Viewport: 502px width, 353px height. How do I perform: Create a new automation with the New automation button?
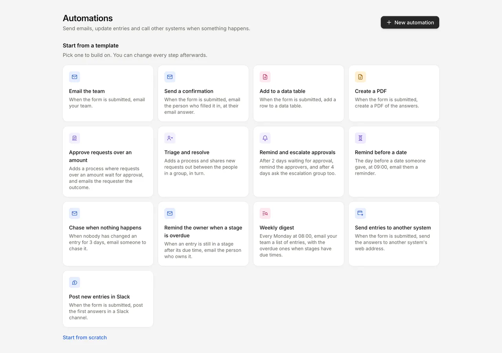point(410,22)
